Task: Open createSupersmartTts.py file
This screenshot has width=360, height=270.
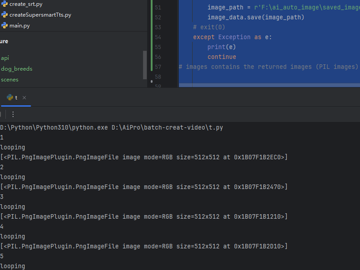Action: pos(40,15)
